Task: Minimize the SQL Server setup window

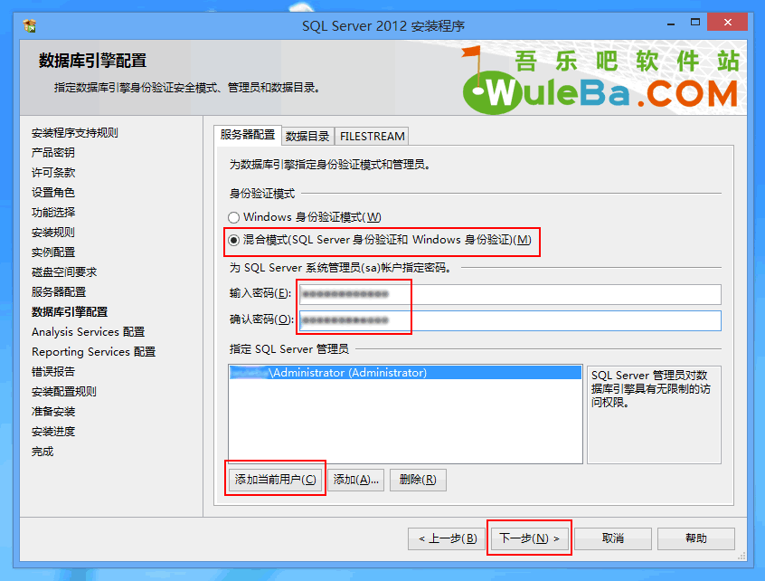Action: (671, 24)
